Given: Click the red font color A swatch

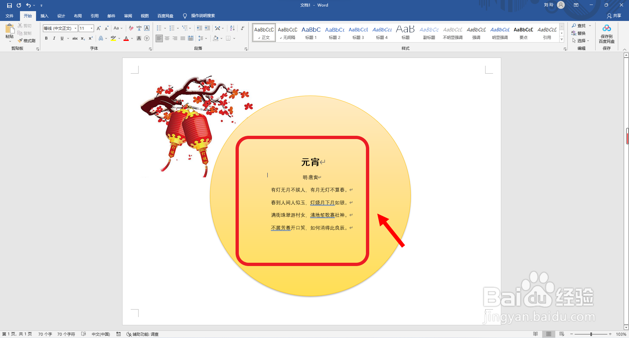Looking at the screenshot, I should 126,38.
